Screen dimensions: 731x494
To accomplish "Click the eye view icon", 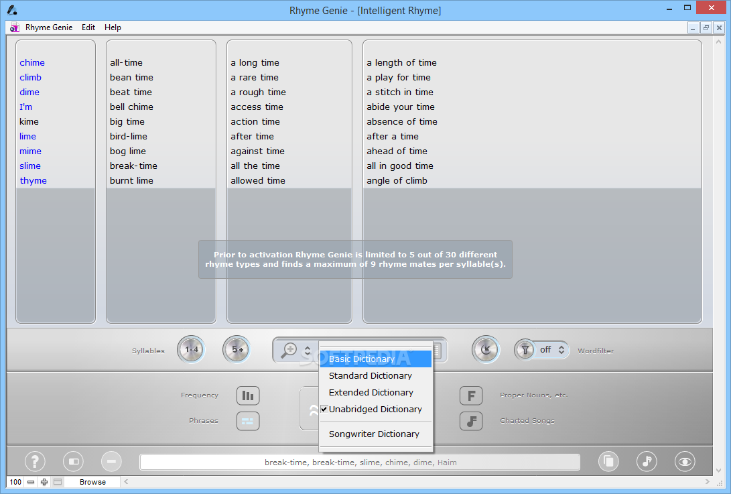I will (x=685, y=462).
